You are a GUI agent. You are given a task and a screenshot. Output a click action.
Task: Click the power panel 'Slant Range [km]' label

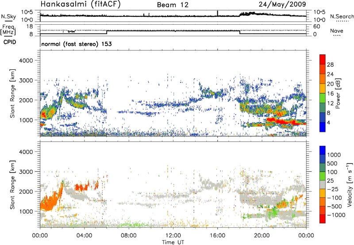(12, 94)
